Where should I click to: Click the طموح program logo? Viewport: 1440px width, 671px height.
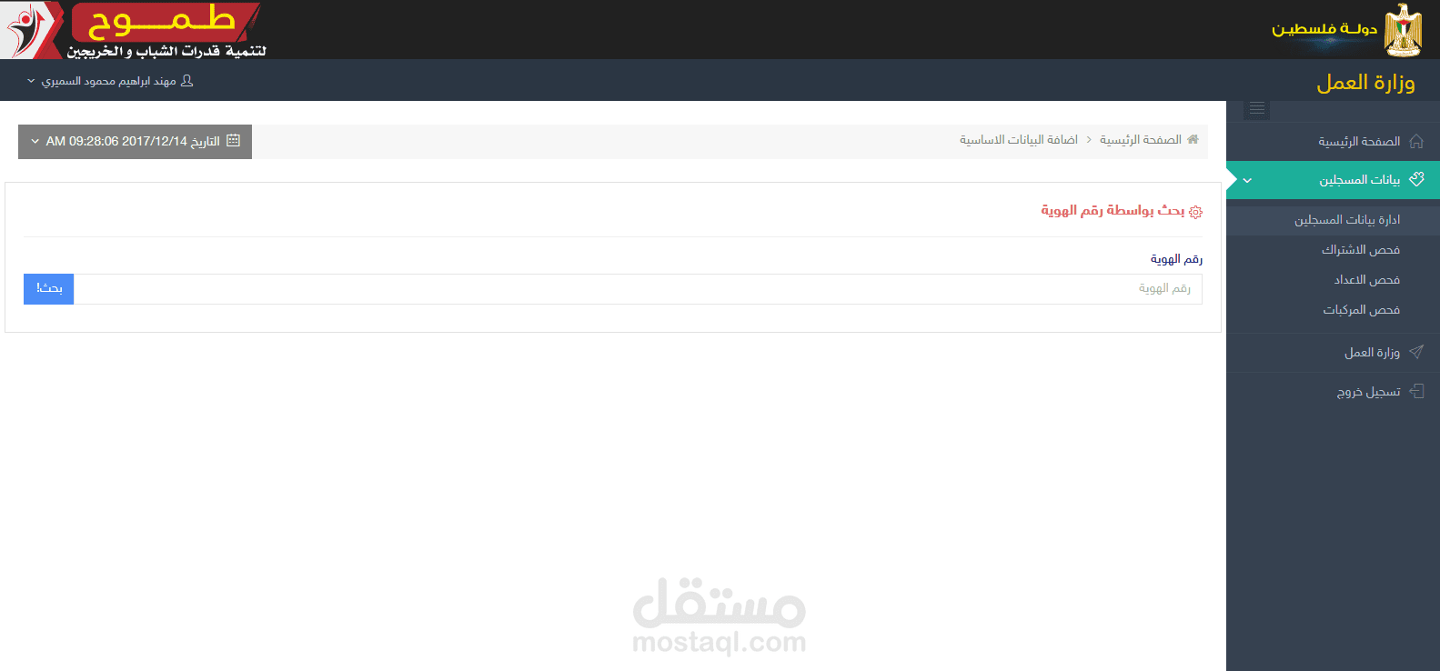click(x=133, y=30)
